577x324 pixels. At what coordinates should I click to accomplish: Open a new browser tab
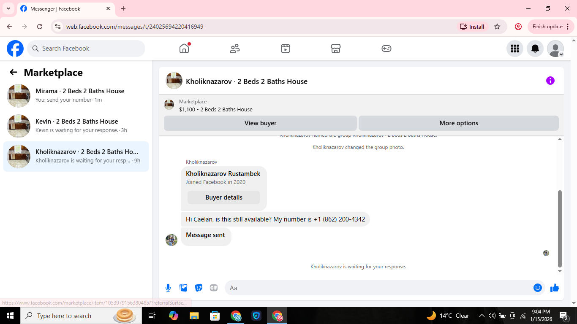[x=123, y=8]
